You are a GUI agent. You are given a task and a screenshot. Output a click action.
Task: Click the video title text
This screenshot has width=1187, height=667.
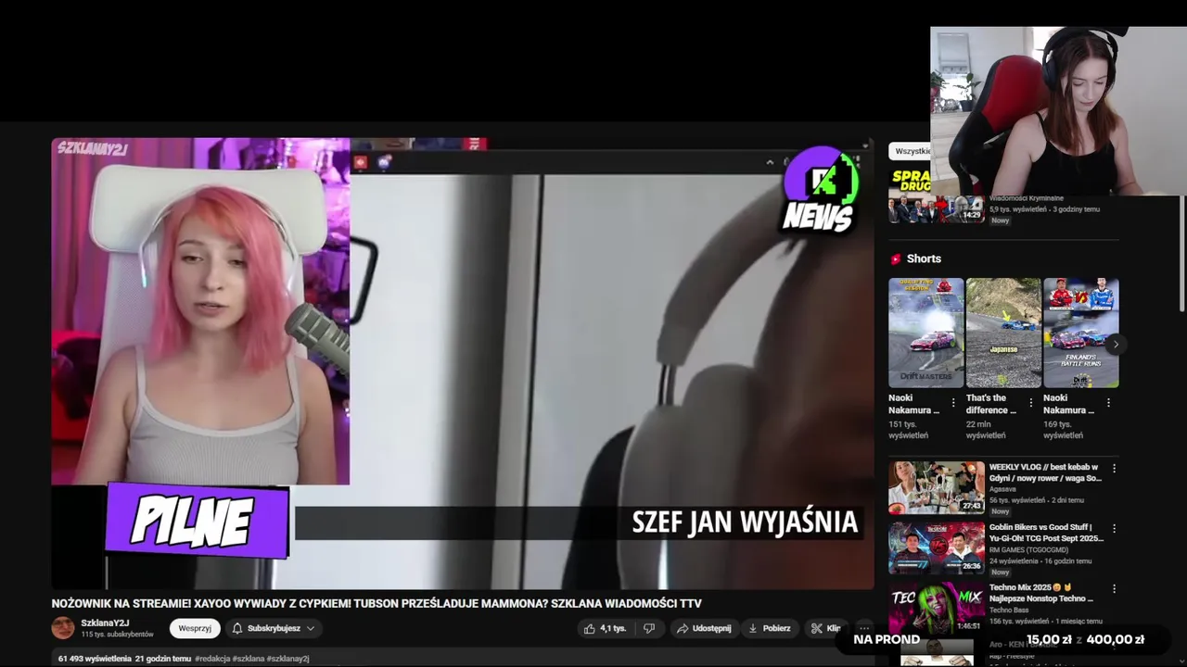point(377,603)
